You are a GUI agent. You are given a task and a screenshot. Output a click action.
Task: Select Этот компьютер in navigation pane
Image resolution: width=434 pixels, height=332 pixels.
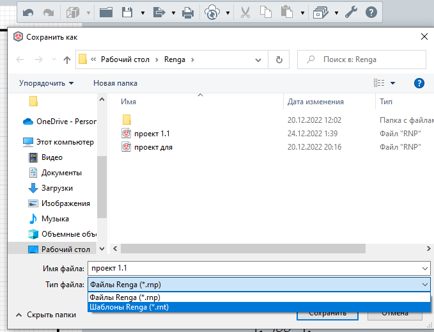[58, 142]
